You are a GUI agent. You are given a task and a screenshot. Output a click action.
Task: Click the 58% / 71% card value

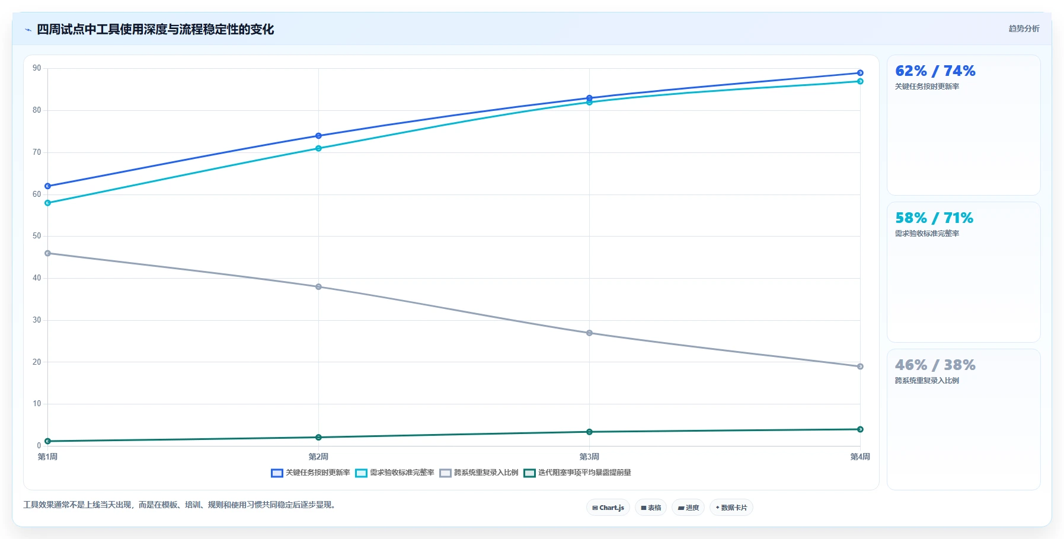pos(934,218)
